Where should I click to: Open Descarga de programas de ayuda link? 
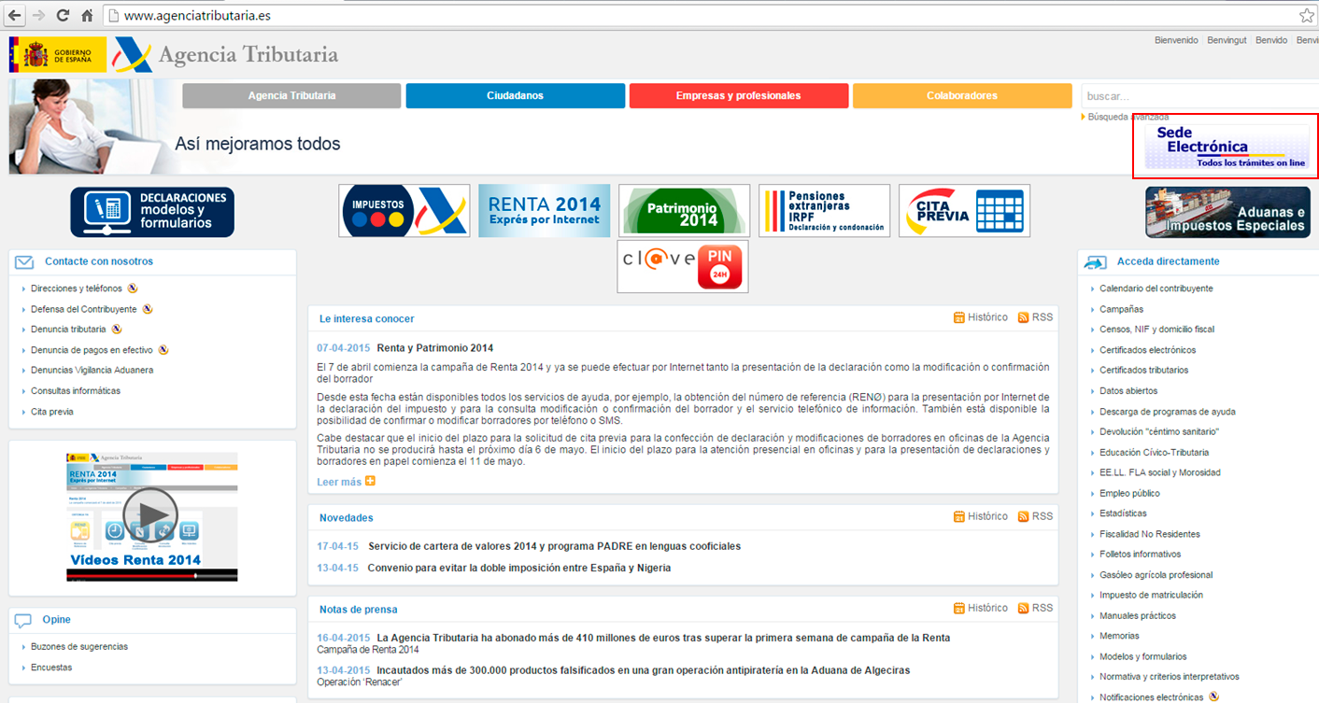pyautogui.click(x=1168, y=412)
